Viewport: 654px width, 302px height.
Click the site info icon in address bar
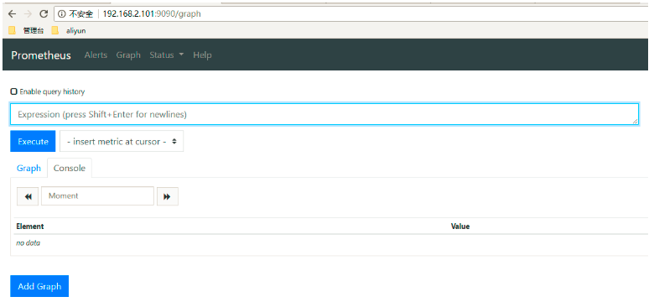[x=62, y=13]
